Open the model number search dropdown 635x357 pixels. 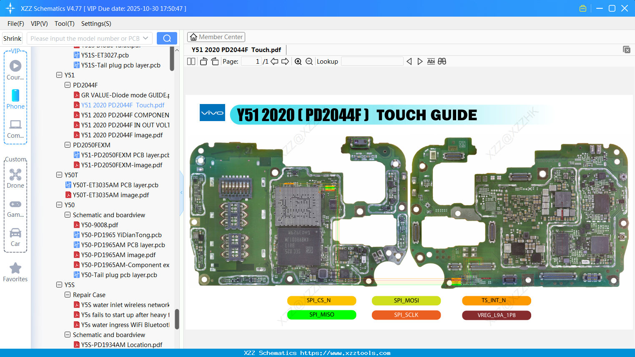click(x=146, y=38)
